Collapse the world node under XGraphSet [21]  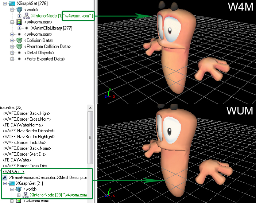[12, 189]
